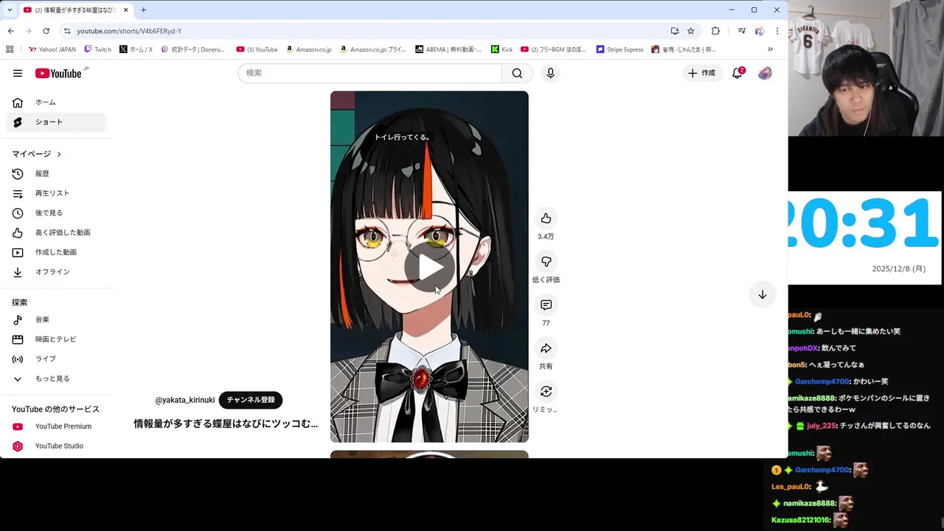Bookmark this page with the star icon
The width and height of the screenshot is (944, 531).
(691, 31)
